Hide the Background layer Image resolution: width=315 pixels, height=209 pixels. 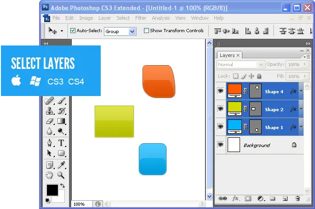220,145
